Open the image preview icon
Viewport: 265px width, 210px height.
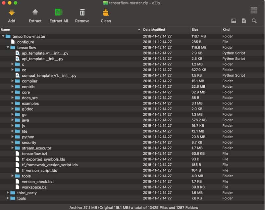tap(234, 21)
